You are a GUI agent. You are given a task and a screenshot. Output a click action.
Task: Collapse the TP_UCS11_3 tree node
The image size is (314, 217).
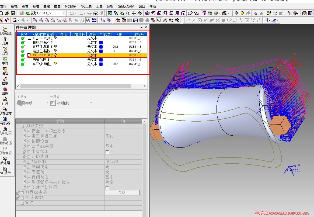(29, 38)
